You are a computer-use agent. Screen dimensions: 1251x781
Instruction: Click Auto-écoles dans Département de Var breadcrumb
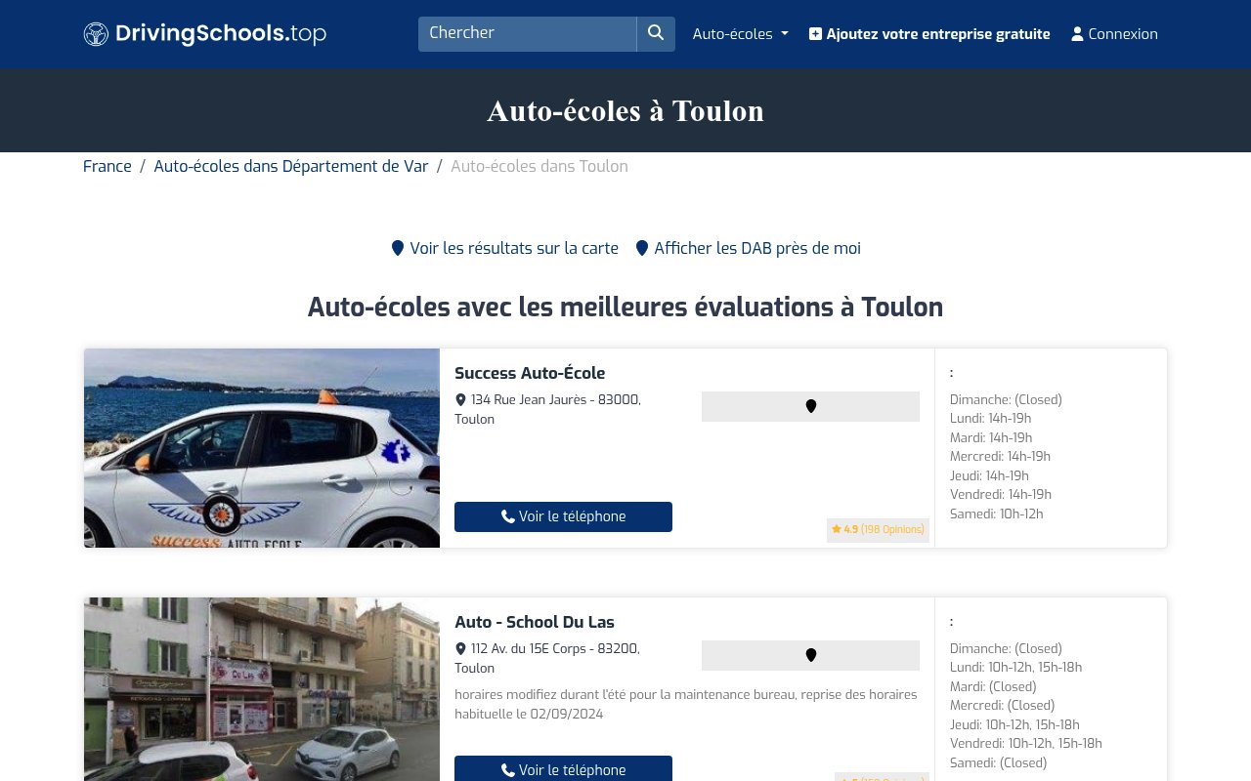click(x=290, y=166)
